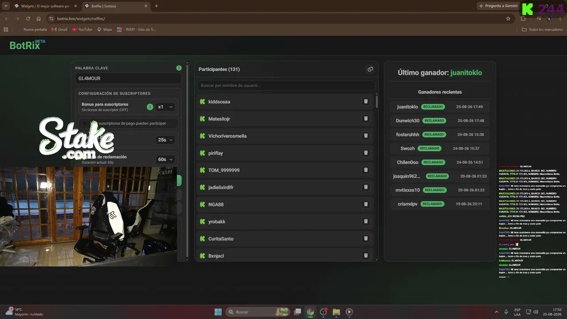The height and width of the screenshot is (319, 567).
Task: Click recent winner Swozh
Action: point(408,148)
